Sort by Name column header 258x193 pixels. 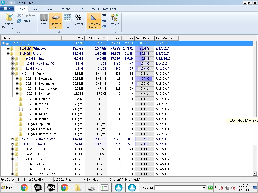pos(31,38)
